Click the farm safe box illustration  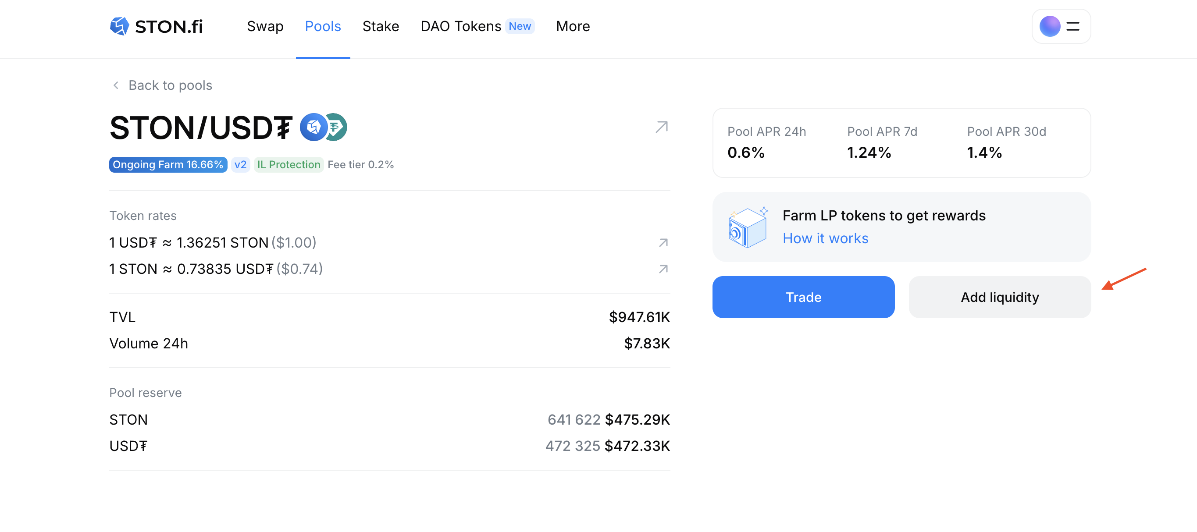(748, 227)
